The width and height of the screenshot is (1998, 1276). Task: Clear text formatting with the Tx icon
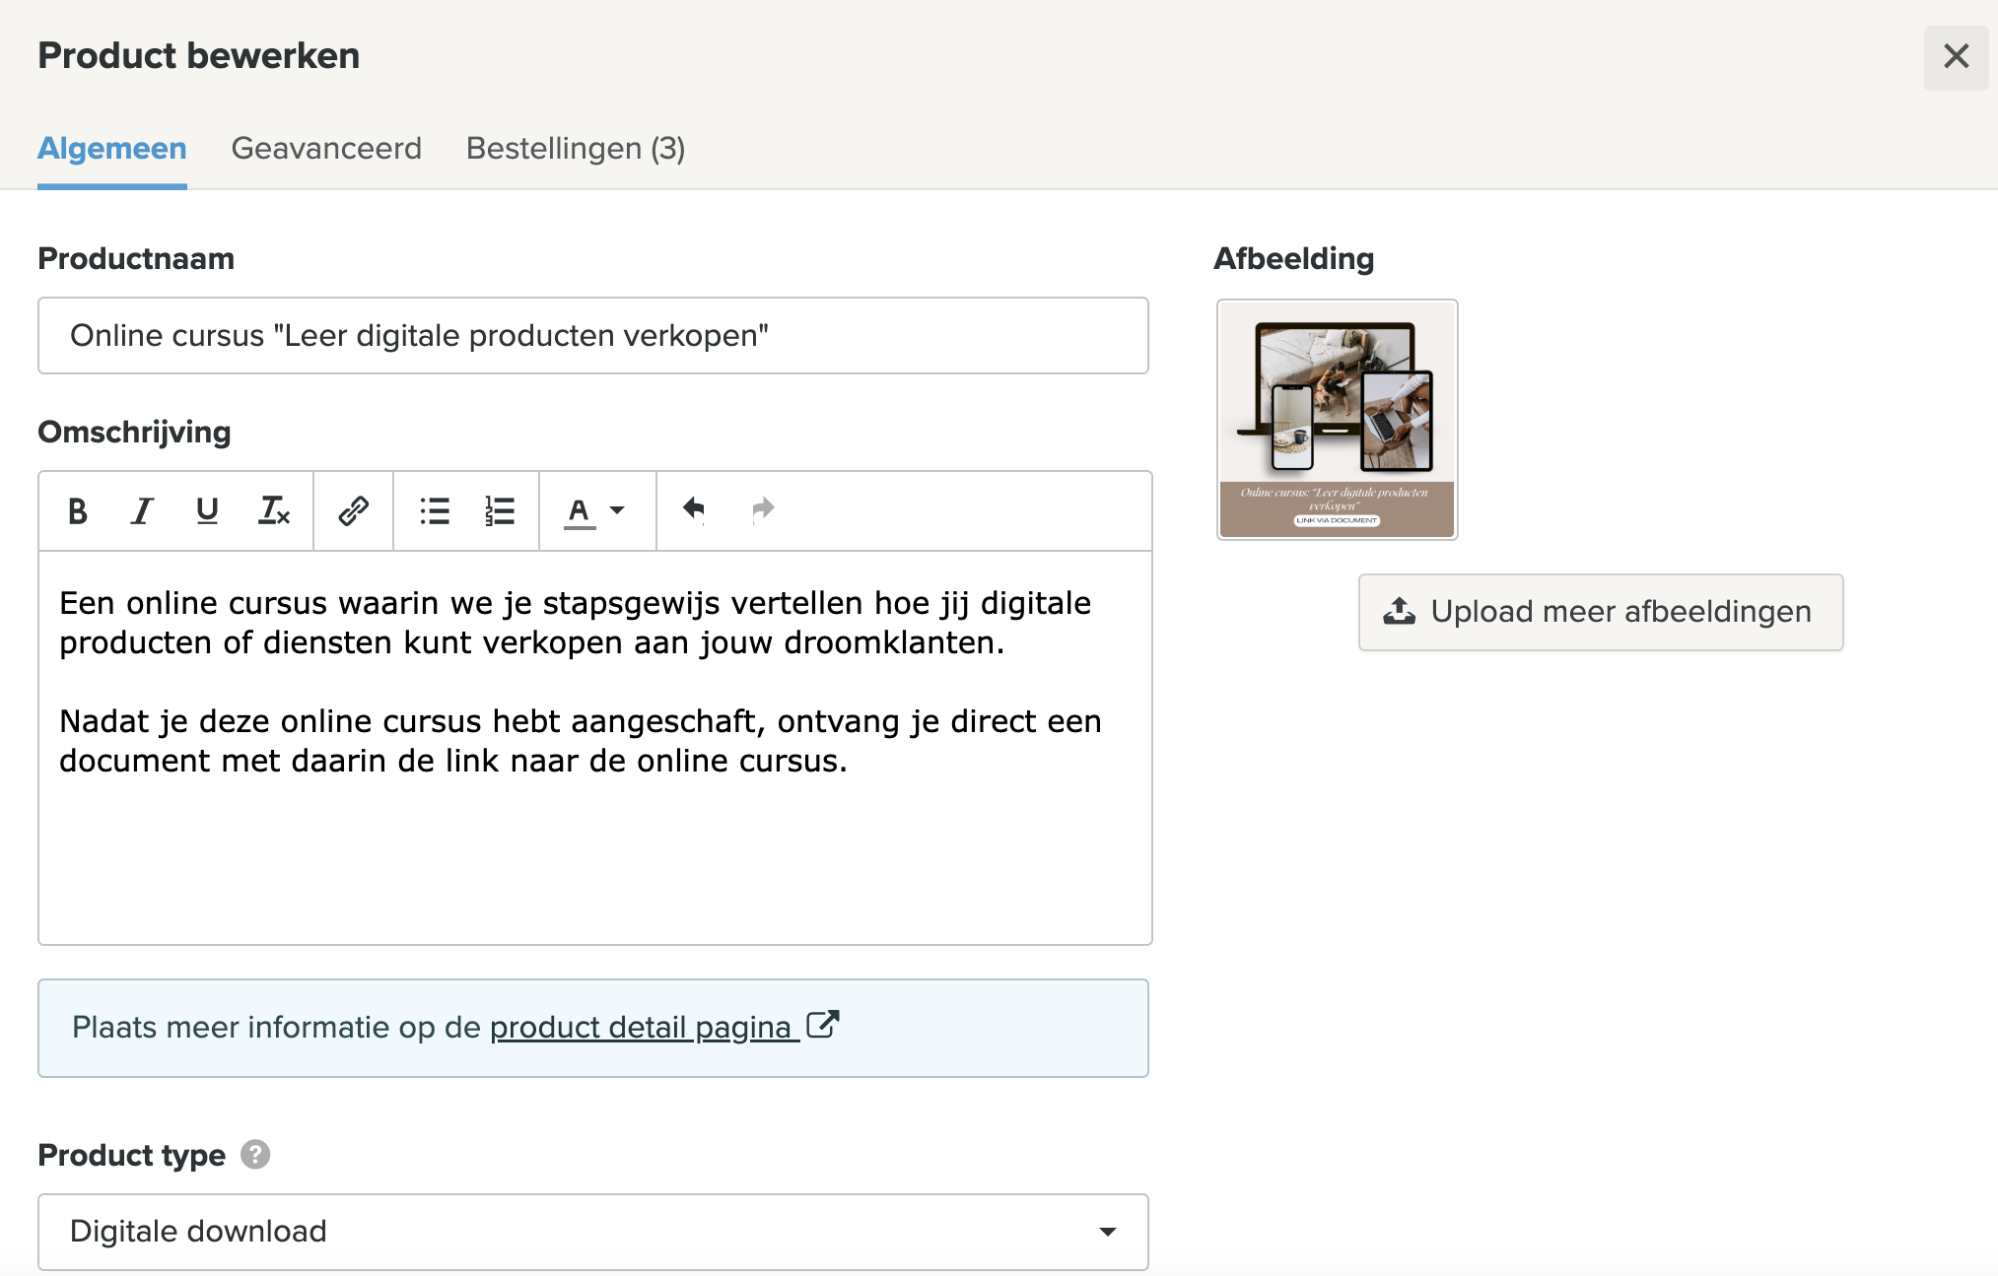[273, 510]
